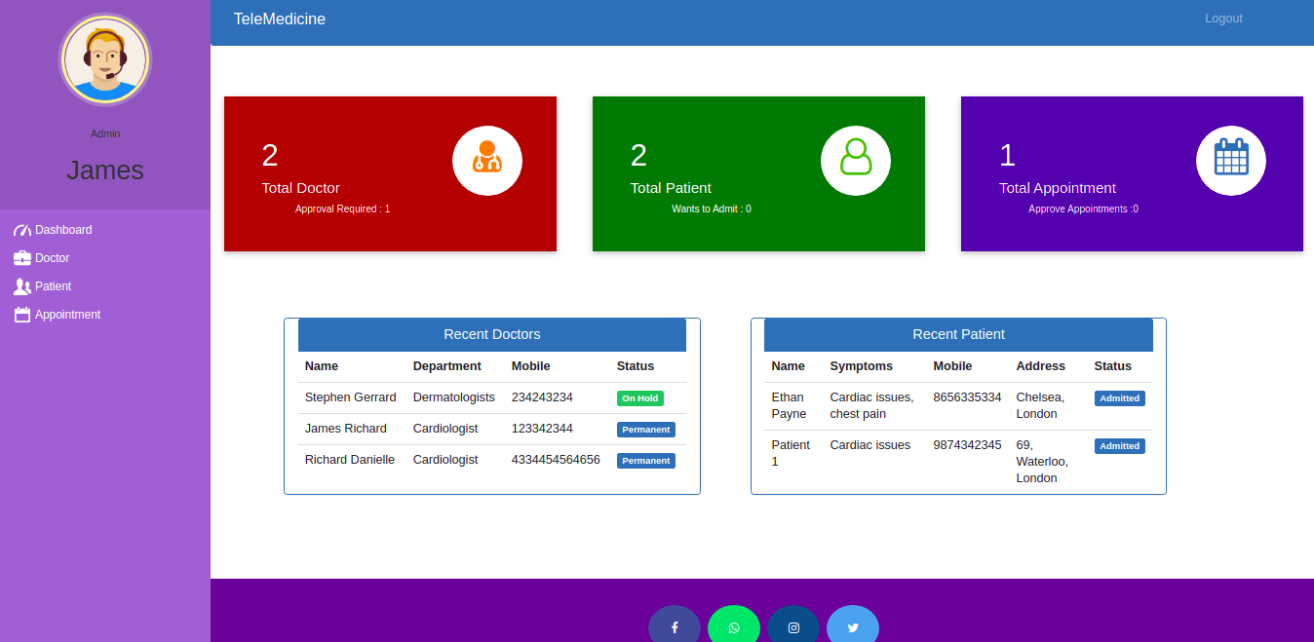1314x642 pixels.
Task: Open Twitter from the footer icons
Action: (x=852, y=627)
